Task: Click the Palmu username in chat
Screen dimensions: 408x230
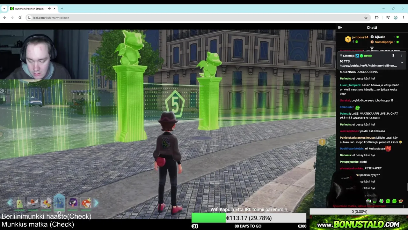Action: click(x=345, y=114)
